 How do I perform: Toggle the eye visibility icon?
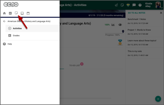[120, 25]
